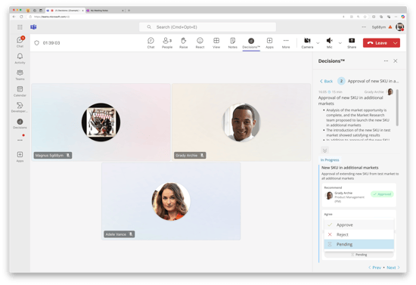Open meeting Notes
Screen dimensions: 416x285
coord(233,42)
